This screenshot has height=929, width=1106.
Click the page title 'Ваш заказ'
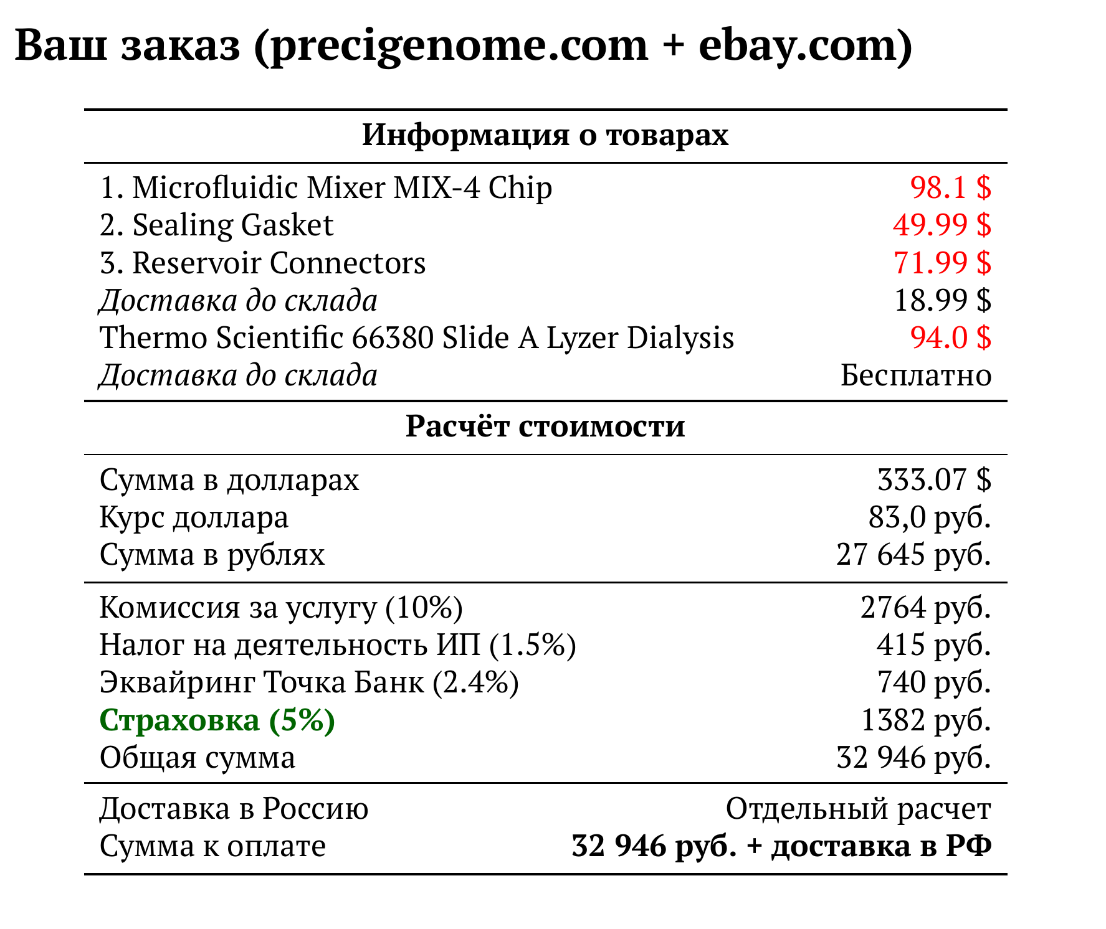(127, 46)
